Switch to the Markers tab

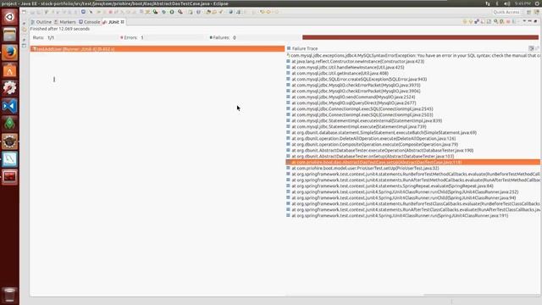pyautogui.click(x=64, y=22)
